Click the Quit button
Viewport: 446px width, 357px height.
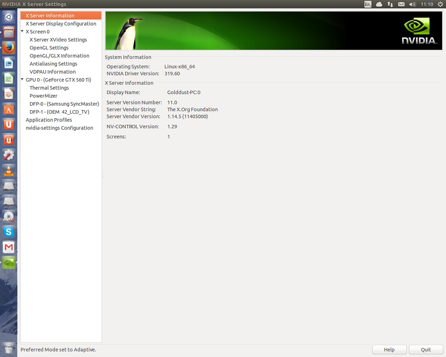[426, 349]
